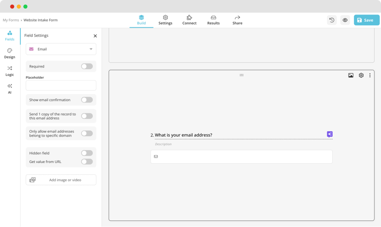Add an image to the email question
381x227 pixels.
[x=351, y=75]
